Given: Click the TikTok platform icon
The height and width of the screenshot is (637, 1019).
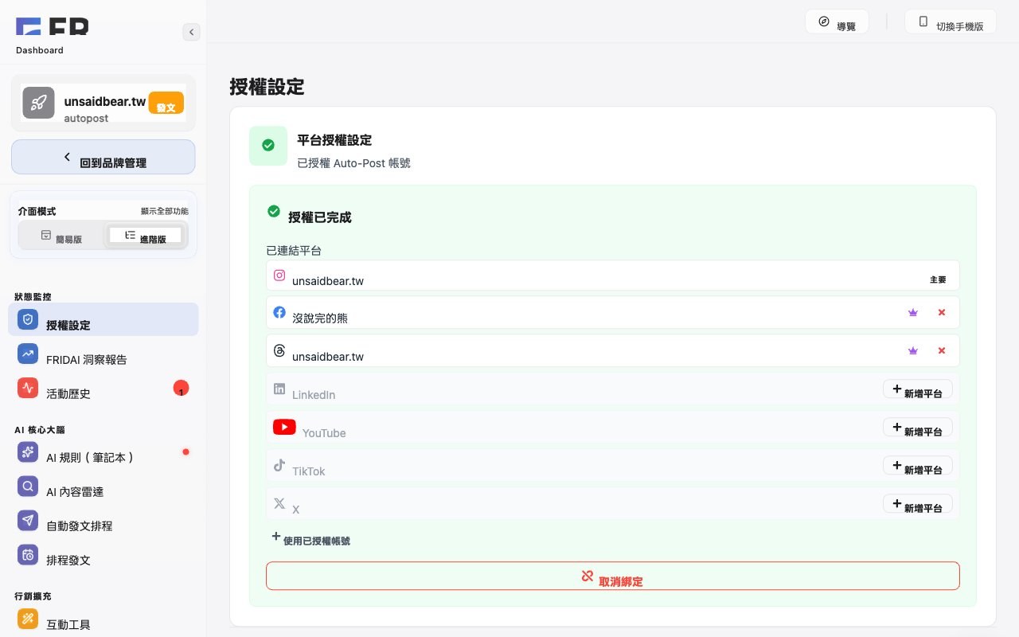Looking at the screenshot, I should click(279, 465).
